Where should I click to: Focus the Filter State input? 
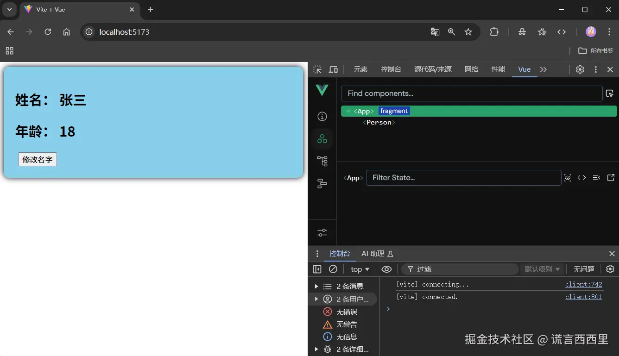pos(463,178)
